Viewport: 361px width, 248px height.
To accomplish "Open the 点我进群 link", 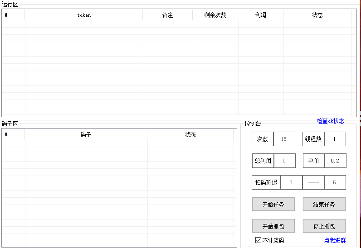I will (335, 240).
